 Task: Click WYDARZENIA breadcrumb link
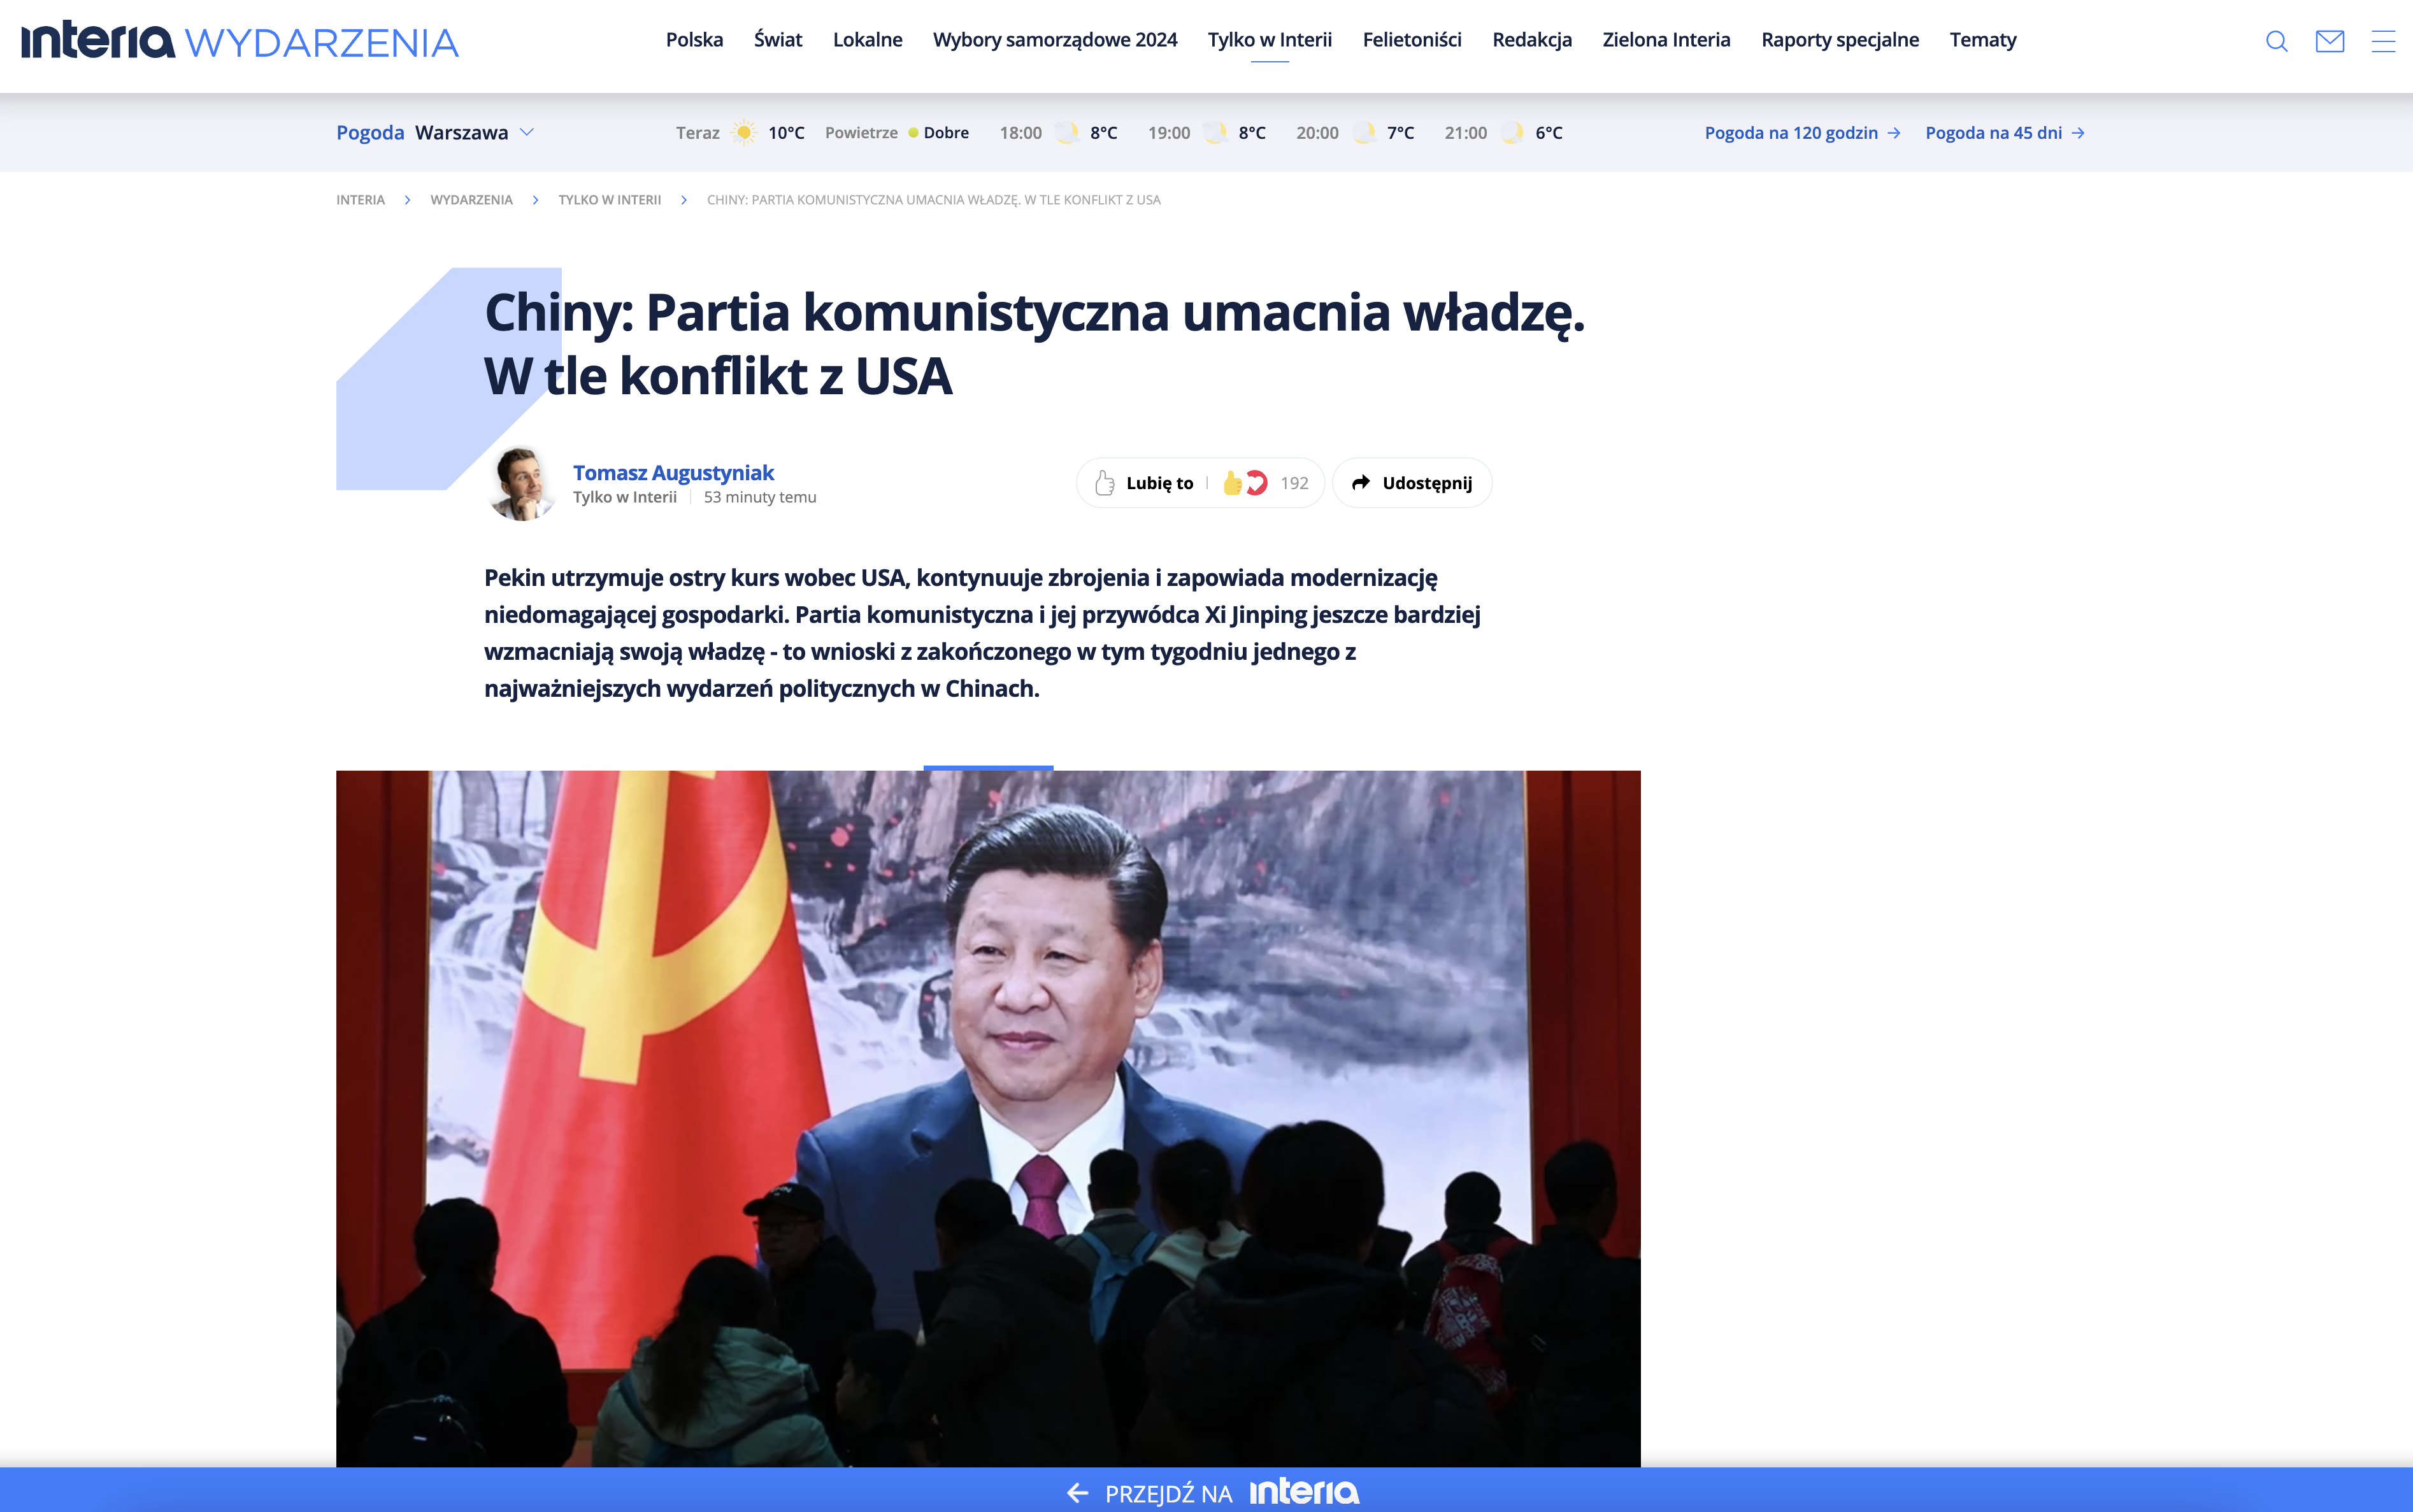(x=471, y=200)
